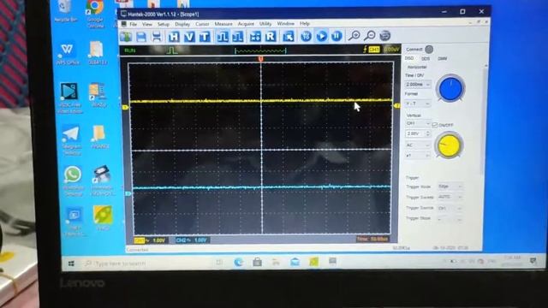The image size is (548, 308).
Task: Toggle the channel ON/OFF checkbox
Action: pyautogui.click(x=435, y=125)
